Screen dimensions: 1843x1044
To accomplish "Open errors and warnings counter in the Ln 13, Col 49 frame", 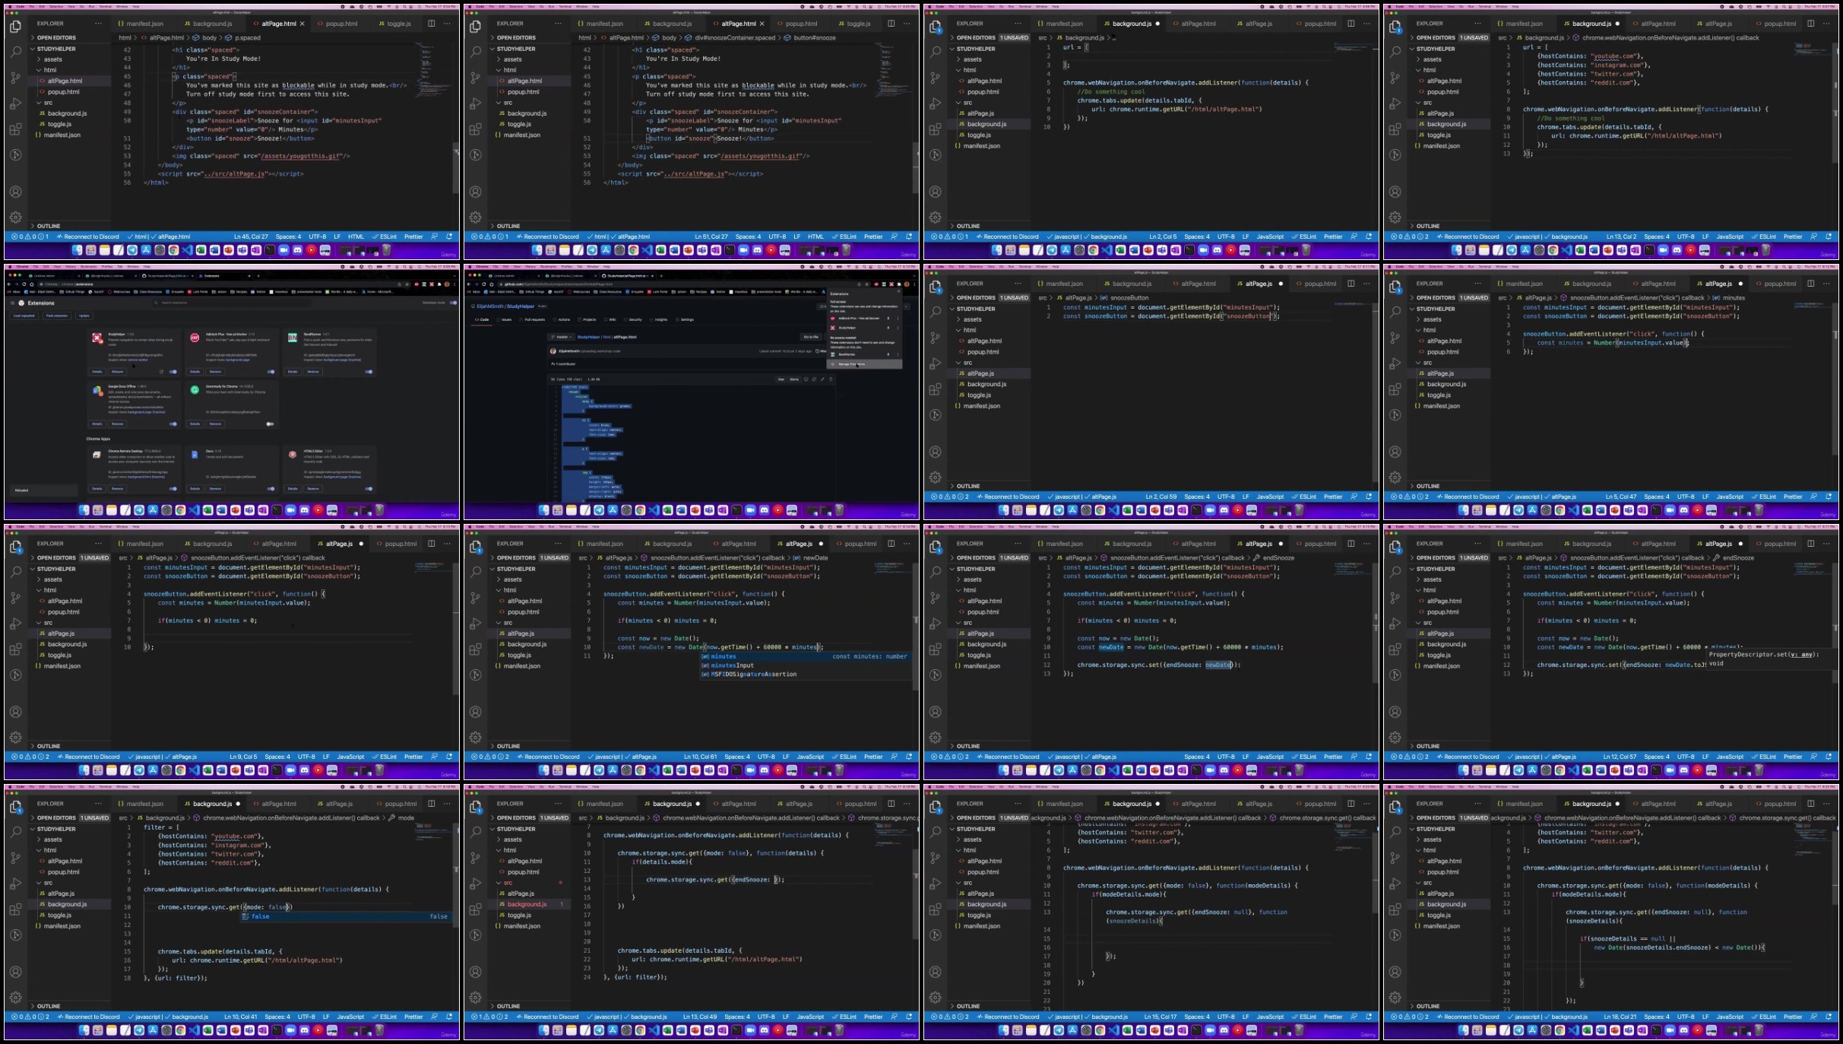I will pos(488,1017).
